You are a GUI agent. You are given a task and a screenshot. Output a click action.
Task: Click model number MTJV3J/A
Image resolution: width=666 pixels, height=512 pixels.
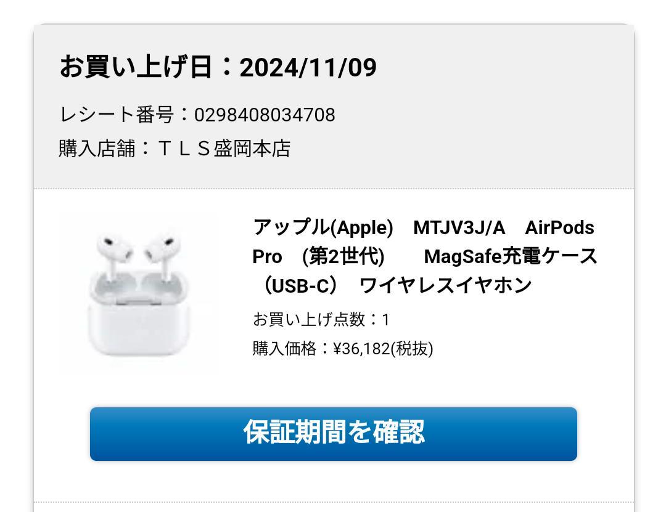click(459, 228)
